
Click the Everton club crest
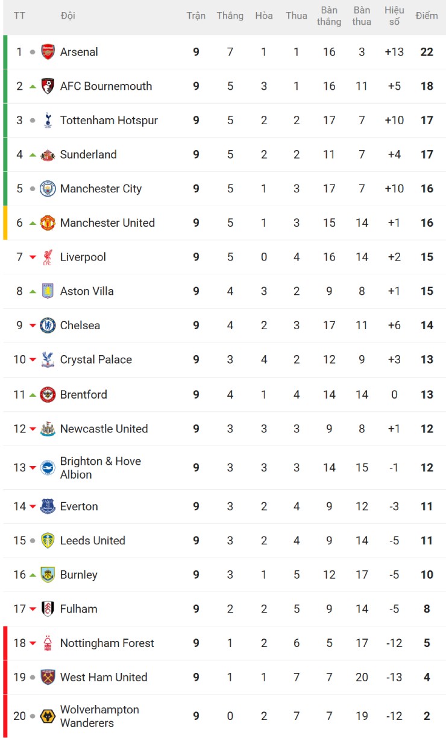[x=48, y=506]
